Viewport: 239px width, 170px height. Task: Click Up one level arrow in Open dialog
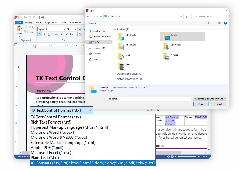pyautogui.click(x=101, y=17)
